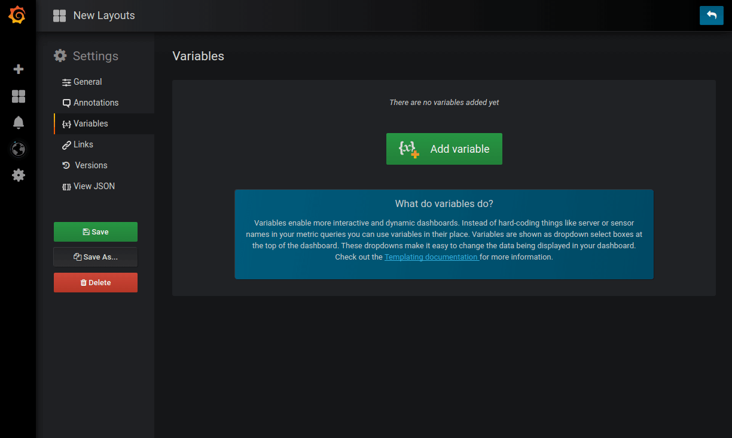Screen dimensions: 732x438
Task: Select the Variables settings section
Action: (x=90, y=124)
